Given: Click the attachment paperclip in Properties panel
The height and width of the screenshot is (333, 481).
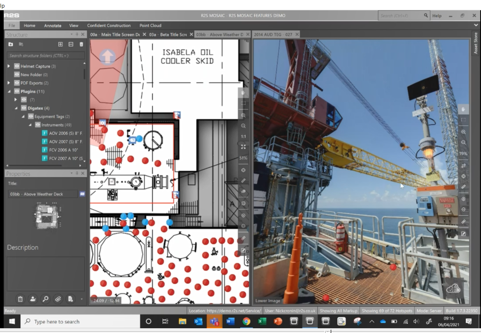Looking at the screenshot, I should (x=58, y=299).
